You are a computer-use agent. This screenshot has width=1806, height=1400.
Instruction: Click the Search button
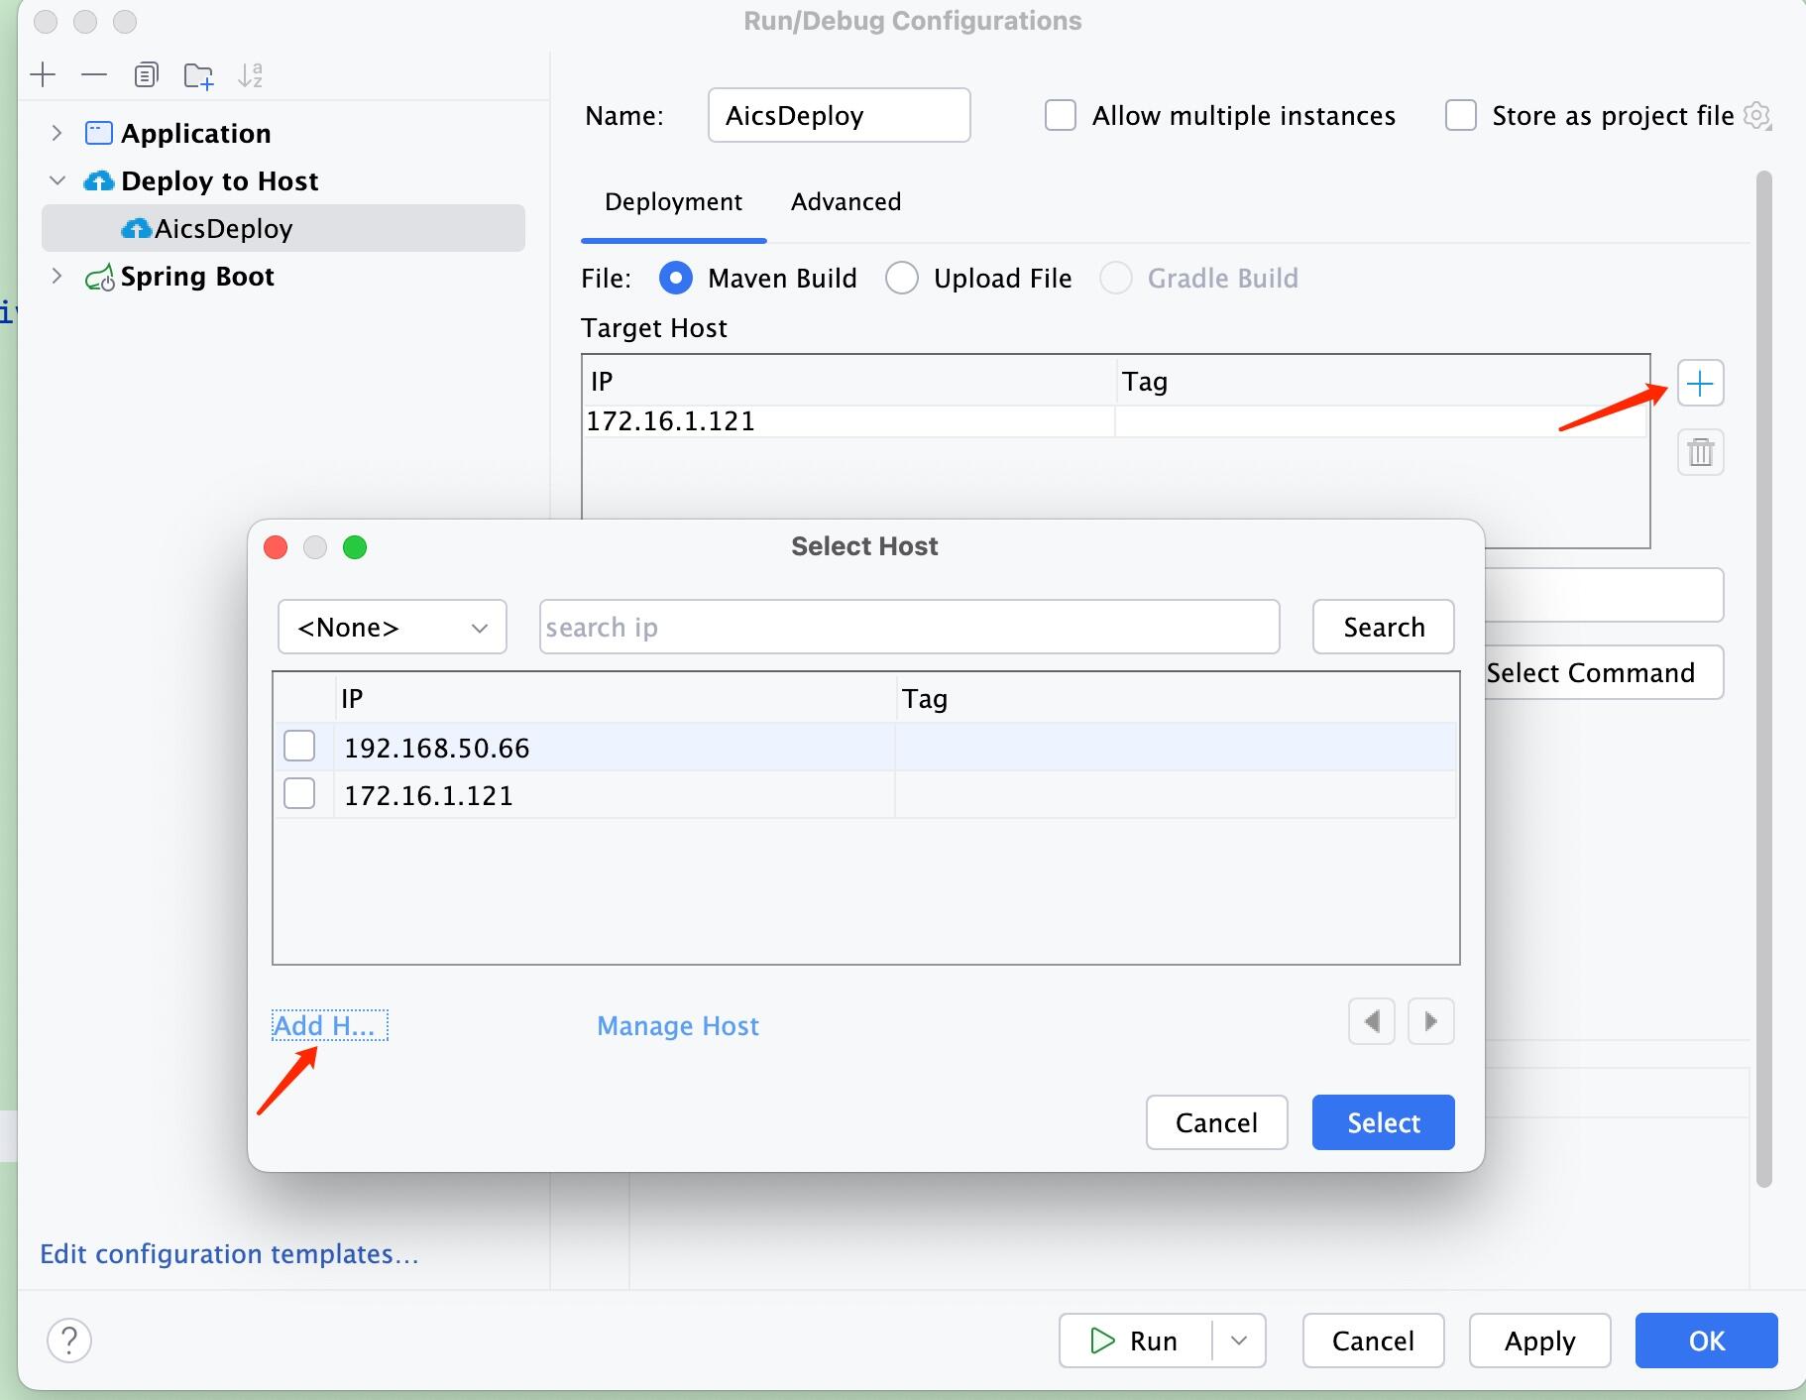[1384, 627]
